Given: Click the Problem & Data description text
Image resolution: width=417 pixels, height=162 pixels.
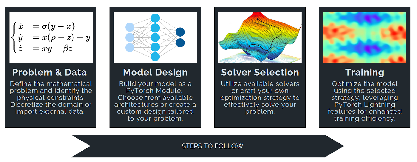Looking at the screenshot, I should point(51,98).
